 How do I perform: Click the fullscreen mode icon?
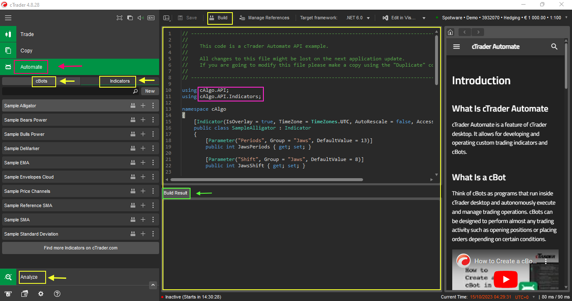point(119,18)
